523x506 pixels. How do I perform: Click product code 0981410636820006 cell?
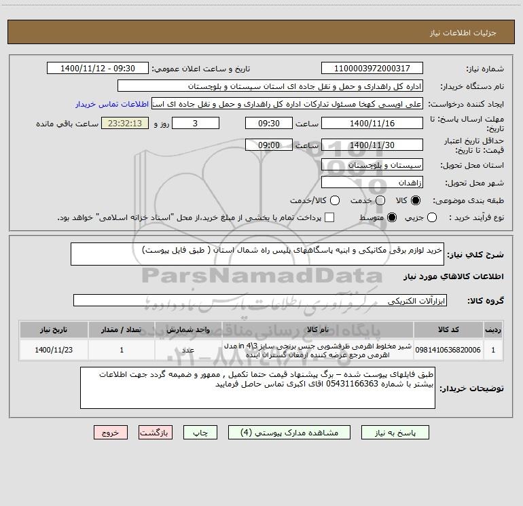tap(448, 350)
